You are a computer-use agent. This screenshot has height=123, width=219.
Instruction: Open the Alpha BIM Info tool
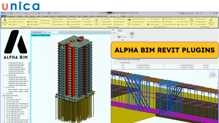(201, 24)
